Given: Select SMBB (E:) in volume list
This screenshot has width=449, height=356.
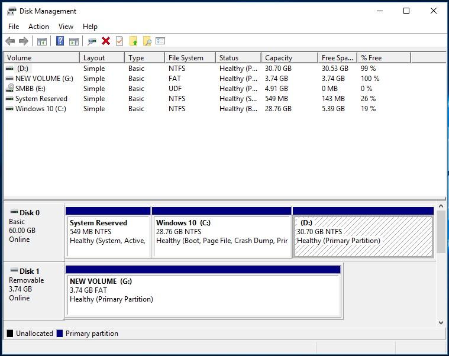Looking at the screenshot, I should click(30, 89).
